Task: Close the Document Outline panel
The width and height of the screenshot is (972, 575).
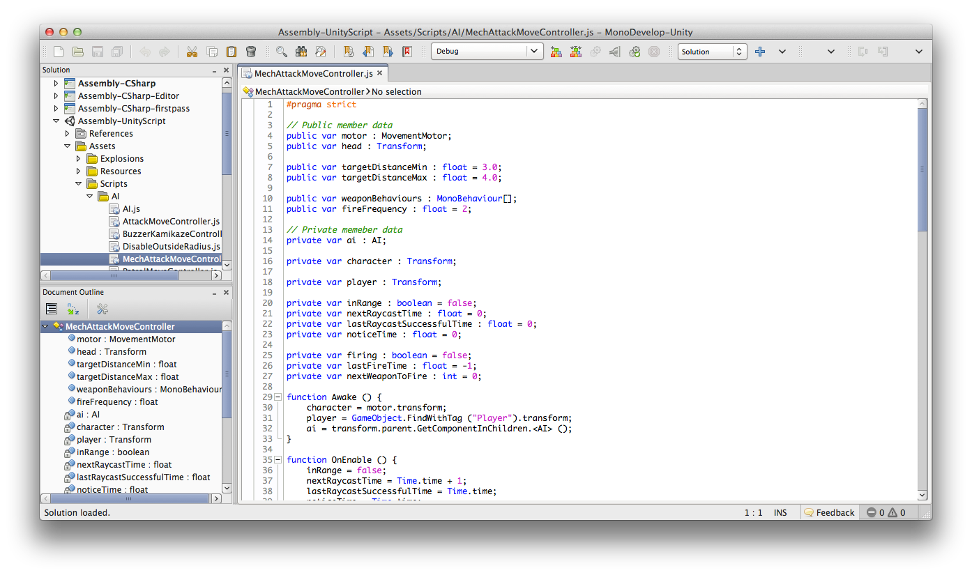Action: coord(226,293)
